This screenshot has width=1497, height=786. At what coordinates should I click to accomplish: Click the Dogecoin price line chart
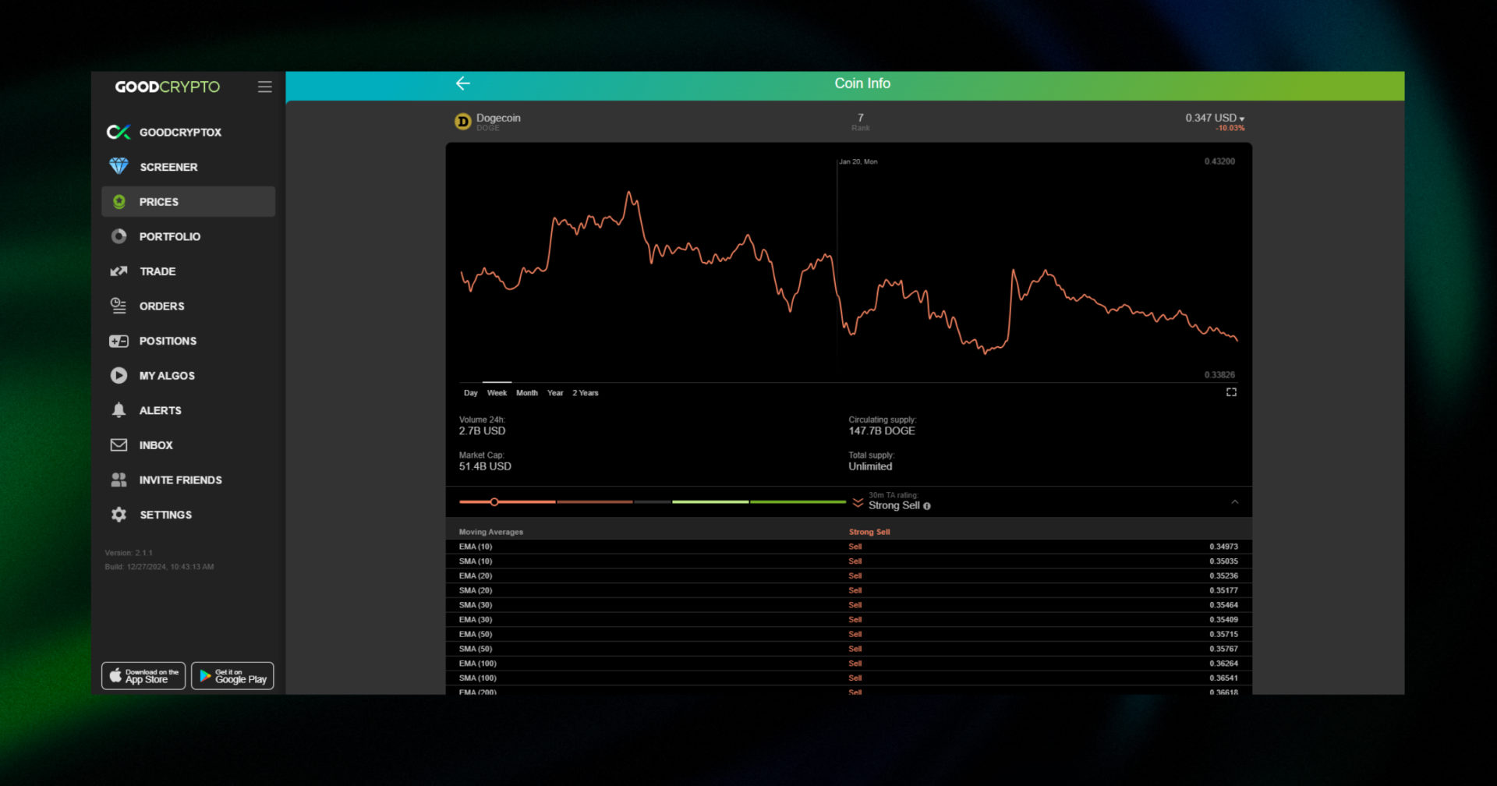coord(848,273)
